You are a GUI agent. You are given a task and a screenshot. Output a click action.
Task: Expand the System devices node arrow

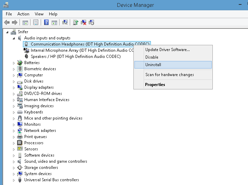(14, 174)
